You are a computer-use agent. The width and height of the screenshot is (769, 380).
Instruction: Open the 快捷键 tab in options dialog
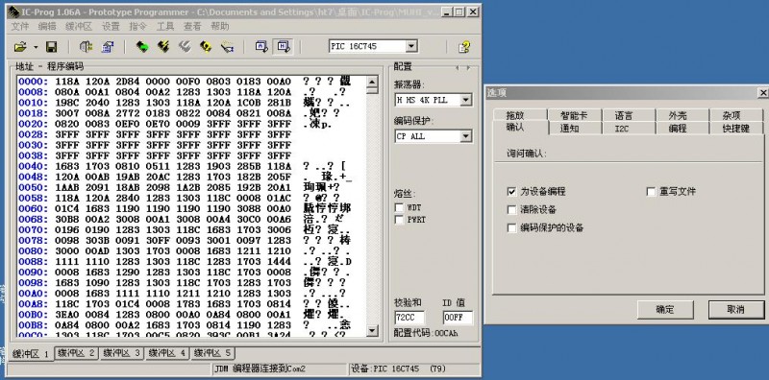click(736, 129)
